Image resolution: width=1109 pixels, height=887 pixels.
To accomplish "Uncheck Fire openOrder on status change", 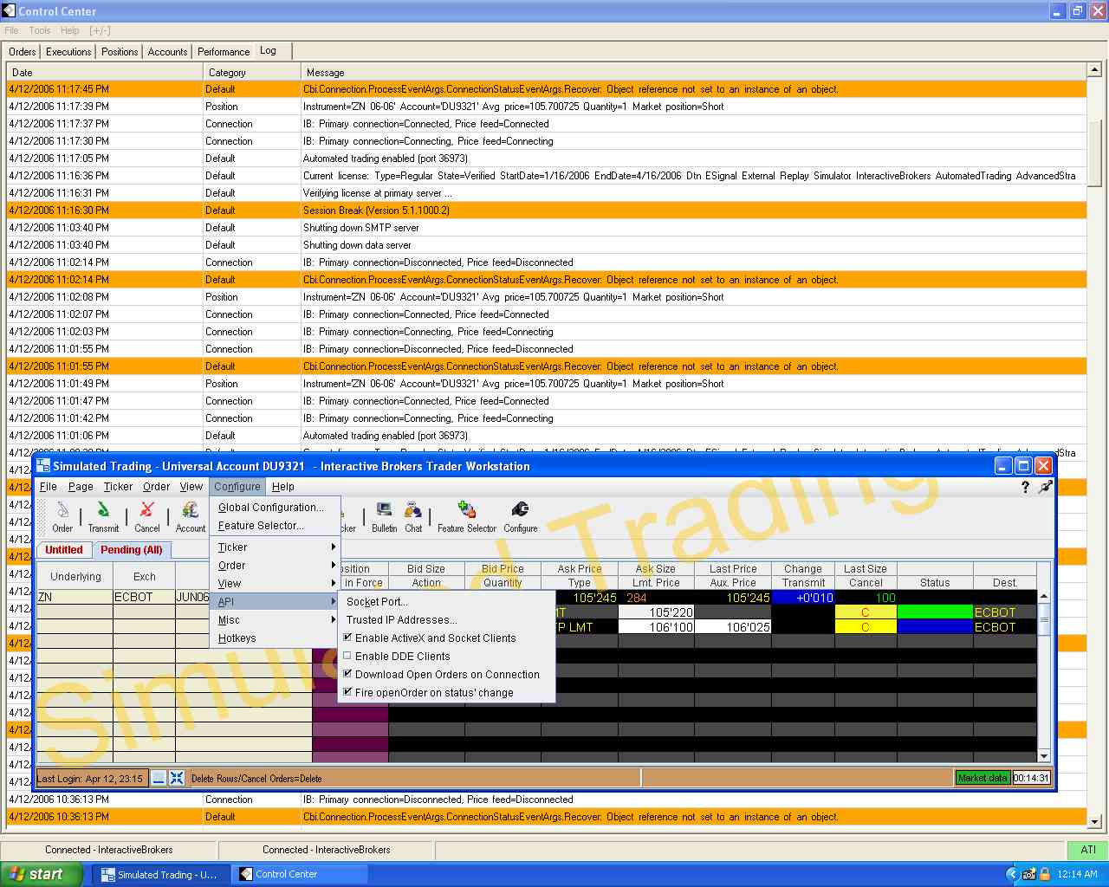I will pyautogui.click(x=347, y=692).
